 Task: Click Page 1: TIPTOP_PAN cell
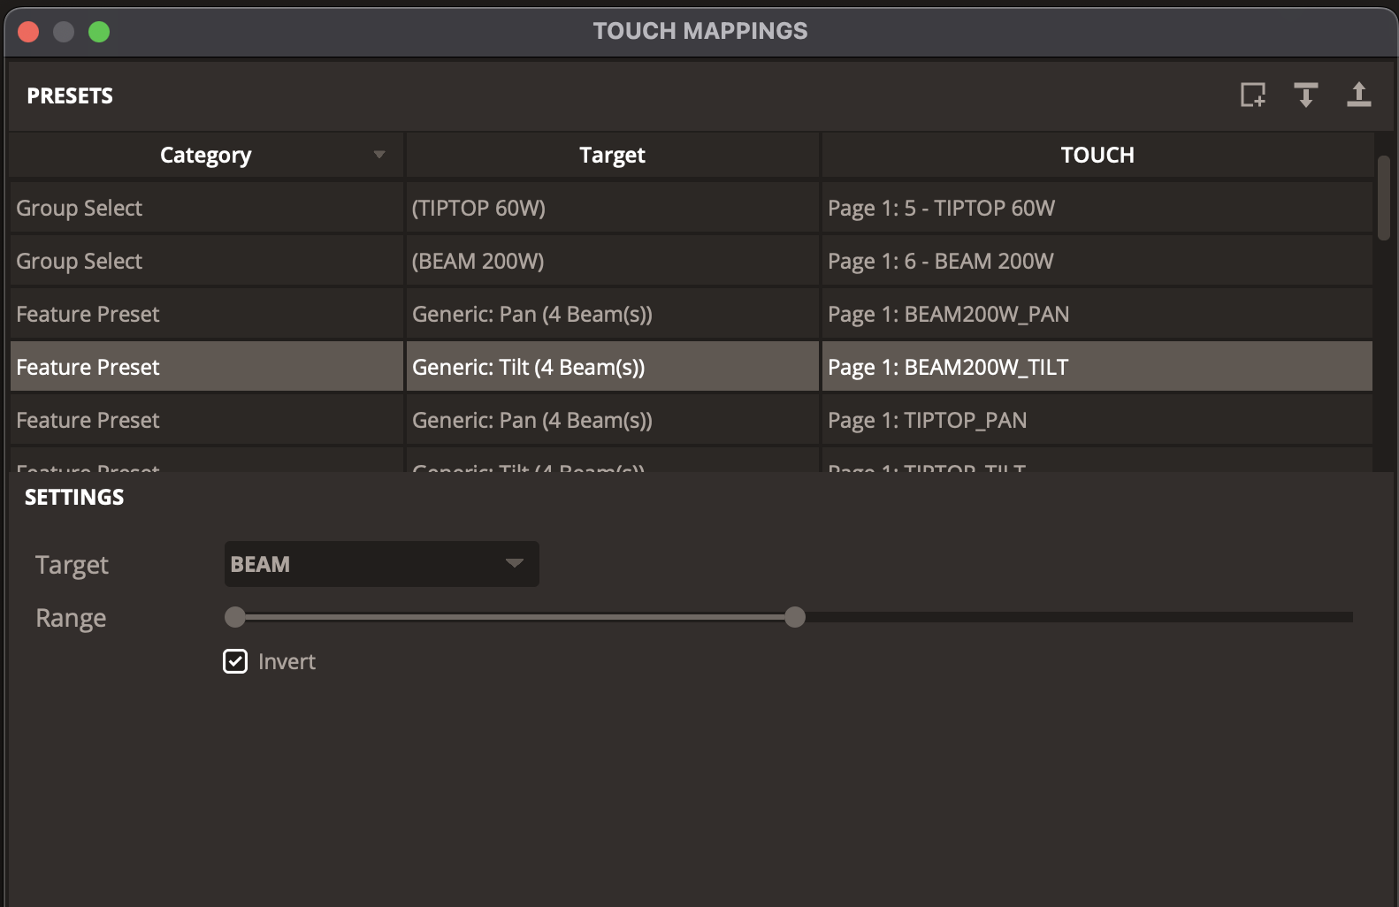[x=1097, y=420]
